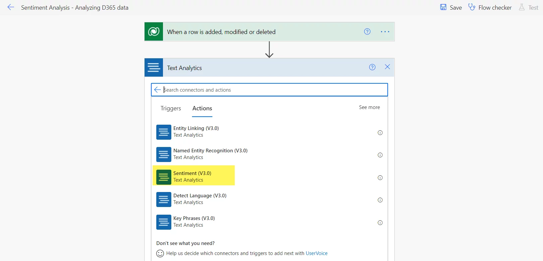The width and height of the screenshot is (543, 261).
Task: Open Flow checker stethoscope icon
Action: tap(472, 7)
